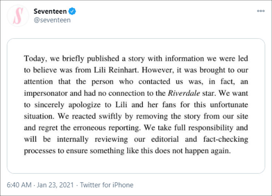Click the word fact-checking in the statement
Image resolution: width=272 pixels, height=196 pixels.
(x=226, y=139)
